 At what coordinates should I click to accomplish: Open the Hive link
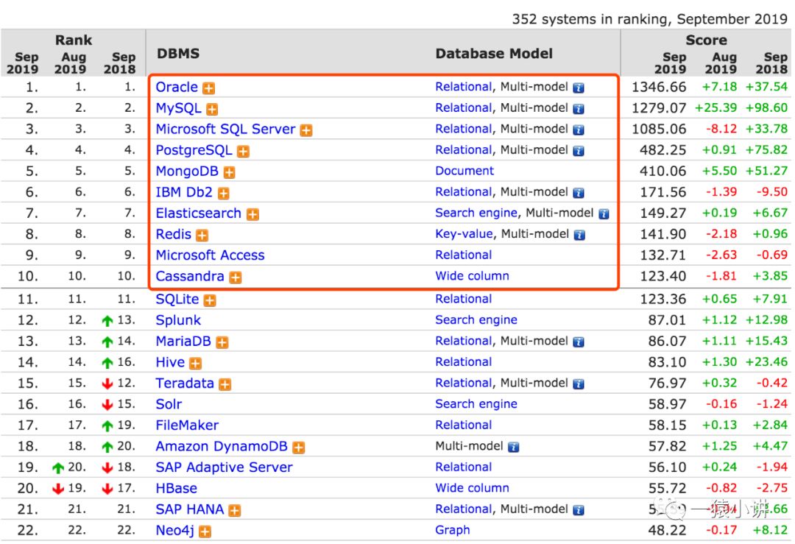pyautogui.click(x=170, y=362)
